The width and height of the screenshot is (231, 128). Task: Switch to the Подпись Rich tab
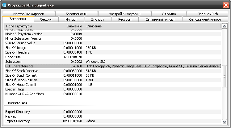tap(208, 14)
